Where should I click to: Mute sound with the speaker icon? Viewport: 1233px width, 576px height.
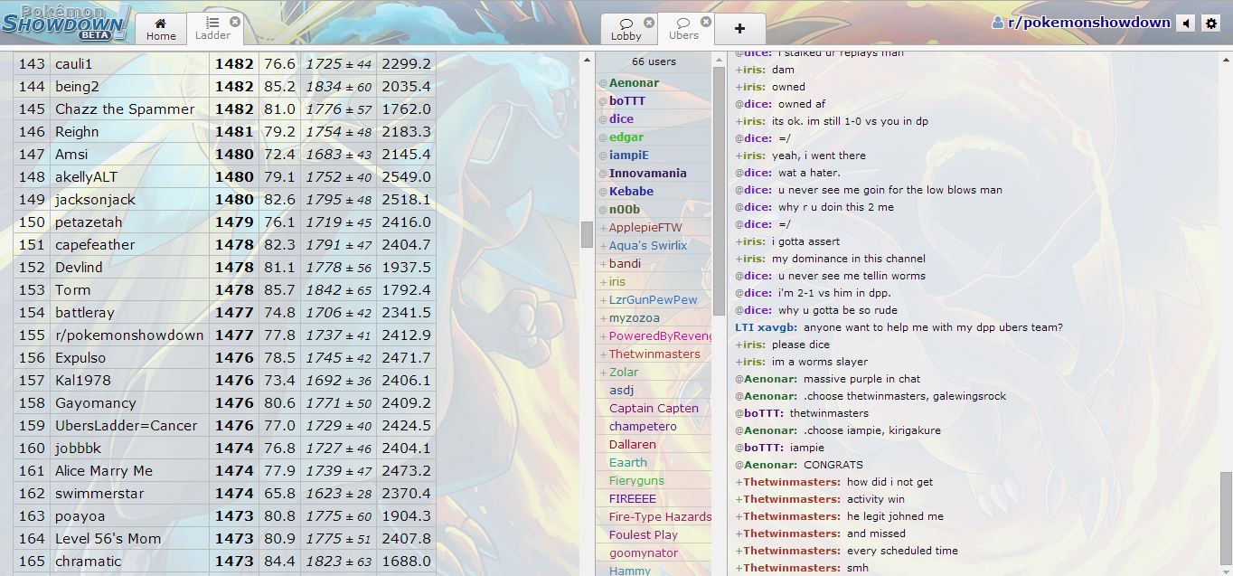(1186, 24)
